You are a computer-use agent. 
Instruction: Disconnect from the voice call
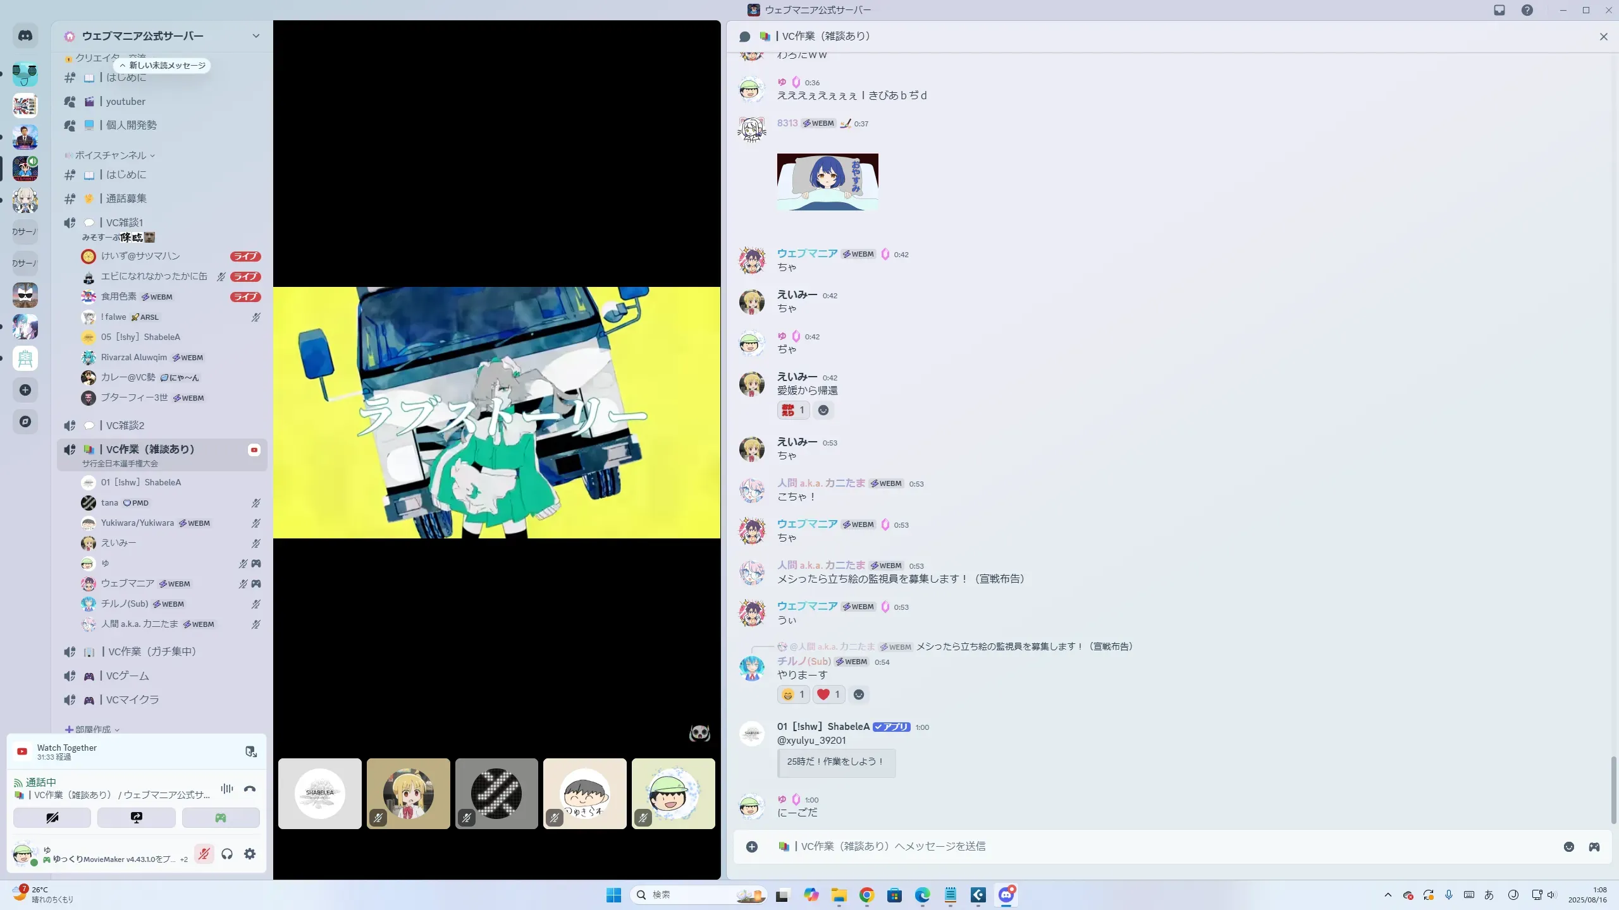tap(250, 789)
